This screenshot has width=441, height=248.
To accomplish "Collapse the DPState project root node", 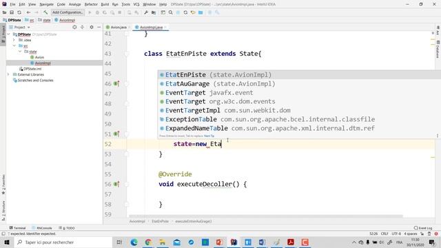I will pos(8,34).
